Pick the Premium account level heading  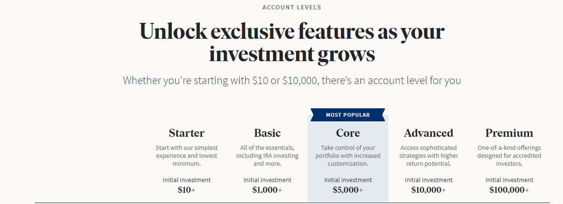click(509, 133)
